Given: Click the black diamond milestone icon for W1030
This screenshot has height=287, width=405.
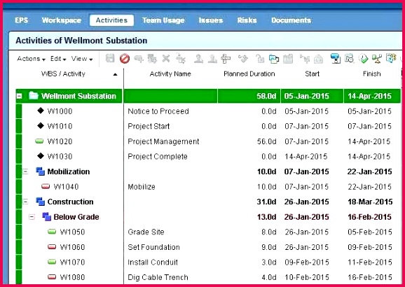Looking at the screenshot, I should click(41, 156).
